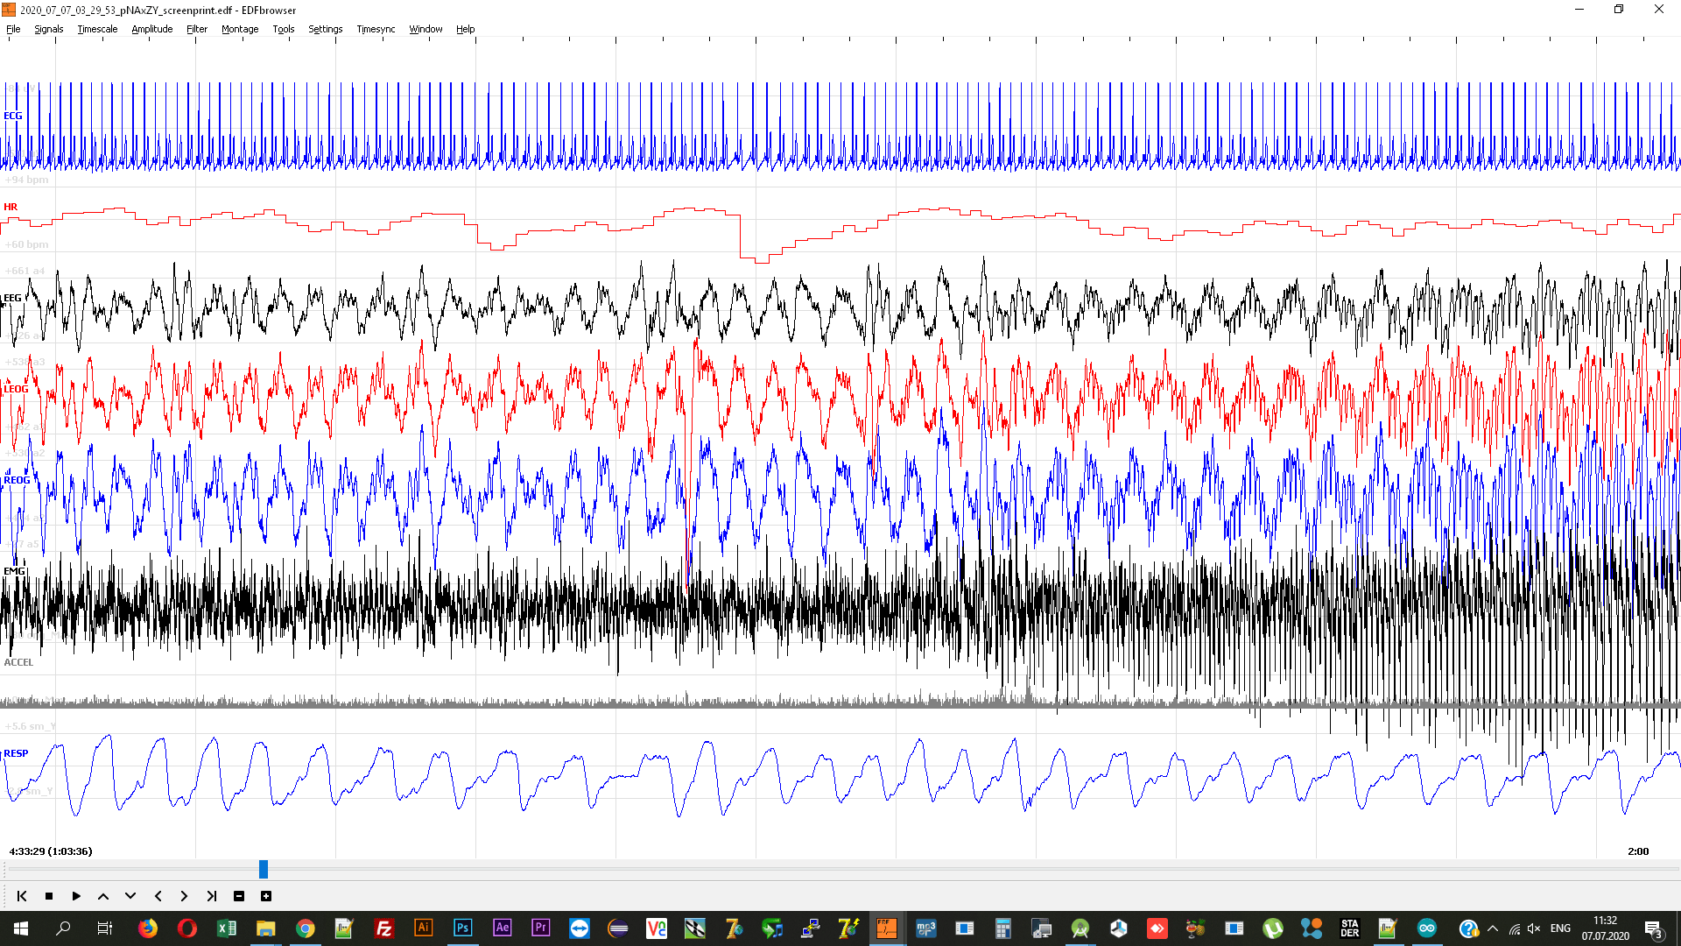Screen dimensions: 1681x946
Task: Open the Montage menu
Action: click(240, 29)
